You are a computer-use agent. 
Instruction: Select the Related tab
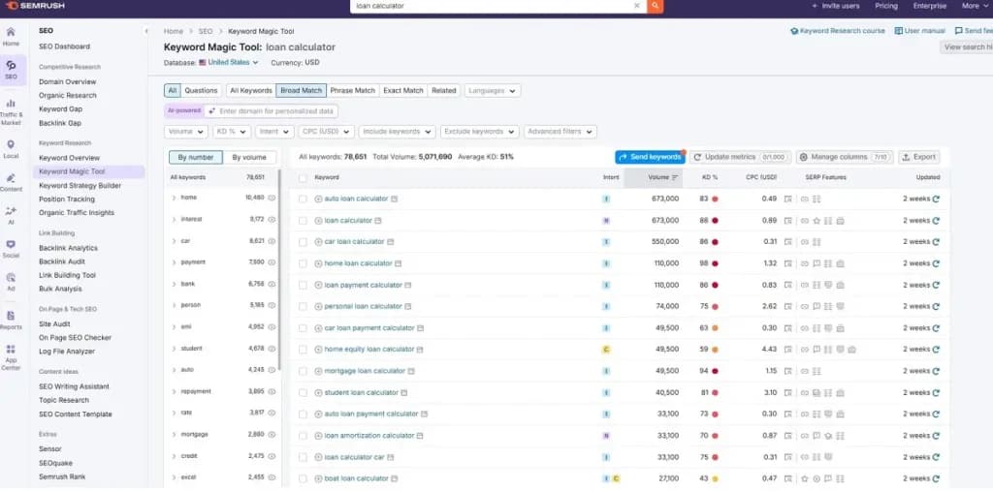[444, 90]
